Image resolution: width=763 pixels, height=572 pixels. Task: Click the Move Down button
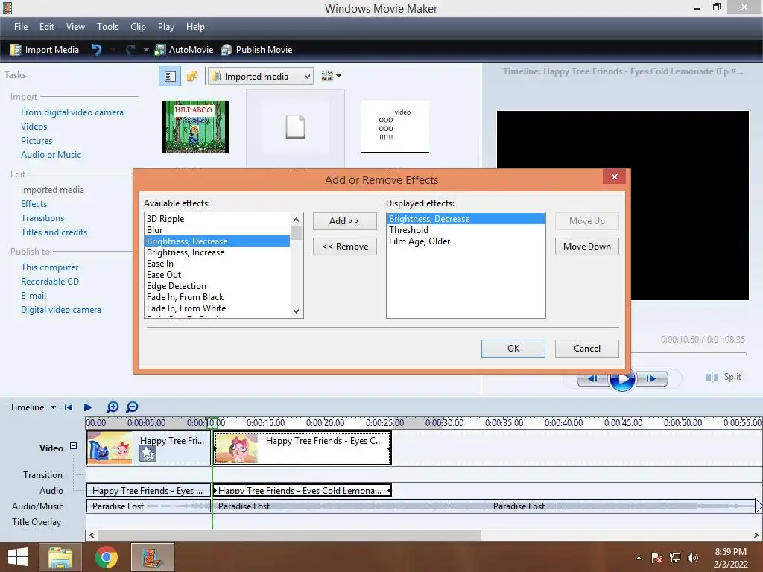(587, 246)
